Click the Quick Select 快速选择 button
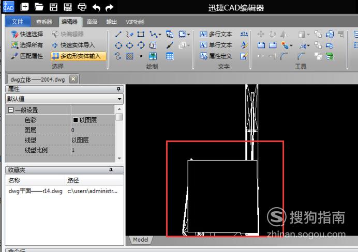 (x=27, y=34)
